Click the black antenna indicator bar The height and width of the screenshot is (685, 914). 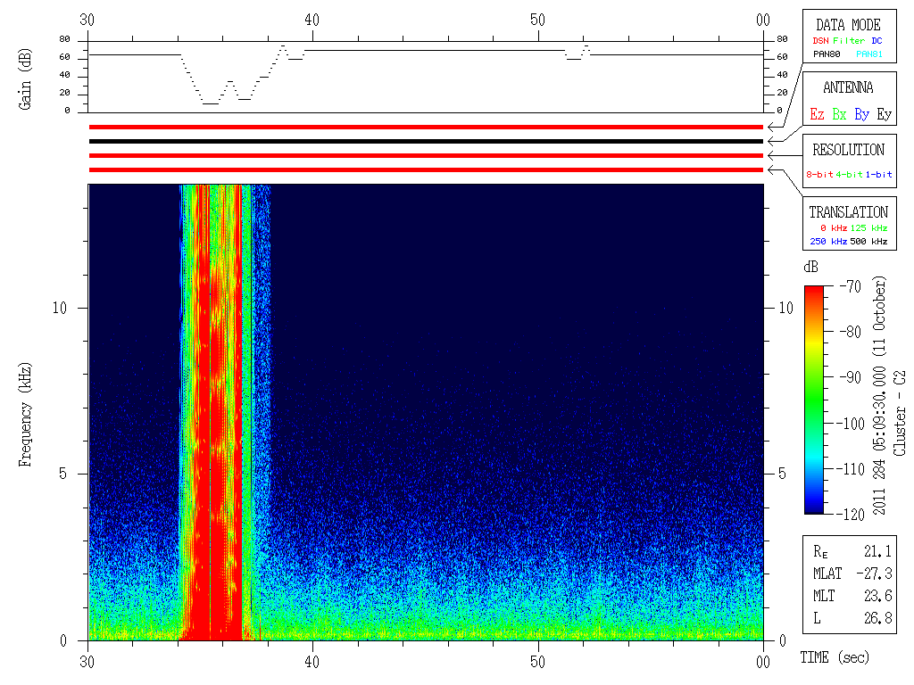click(426, 141)
